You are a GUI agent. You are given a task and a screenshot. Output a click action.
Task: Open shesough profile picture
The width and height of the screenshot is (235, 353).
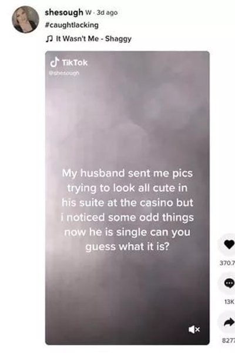point(25,19)
